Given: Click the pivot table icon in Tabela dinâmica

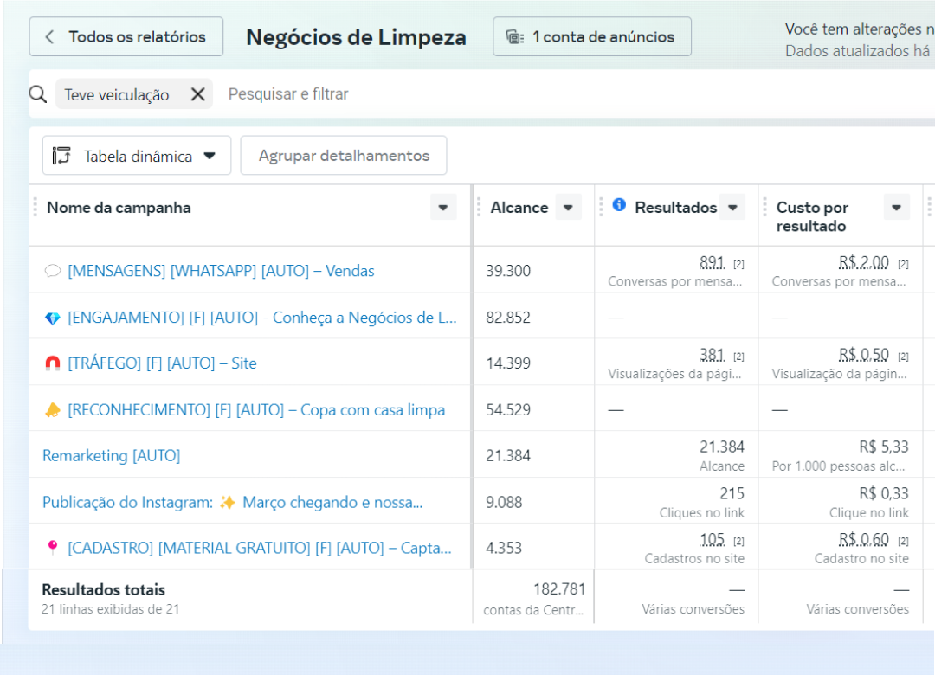Looking at the screenshot, I should (x=61, y=156).
